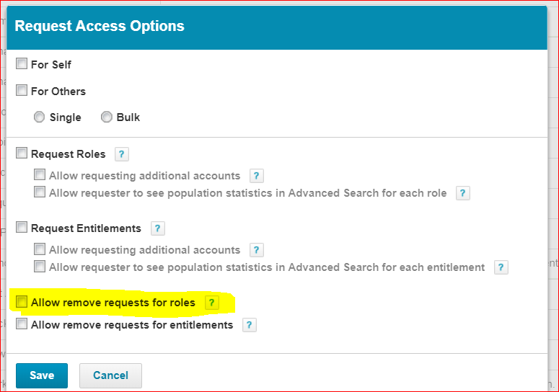Check the For Others option
The image size is (559, 392).
pyautogui.click(x=22, y=91)
